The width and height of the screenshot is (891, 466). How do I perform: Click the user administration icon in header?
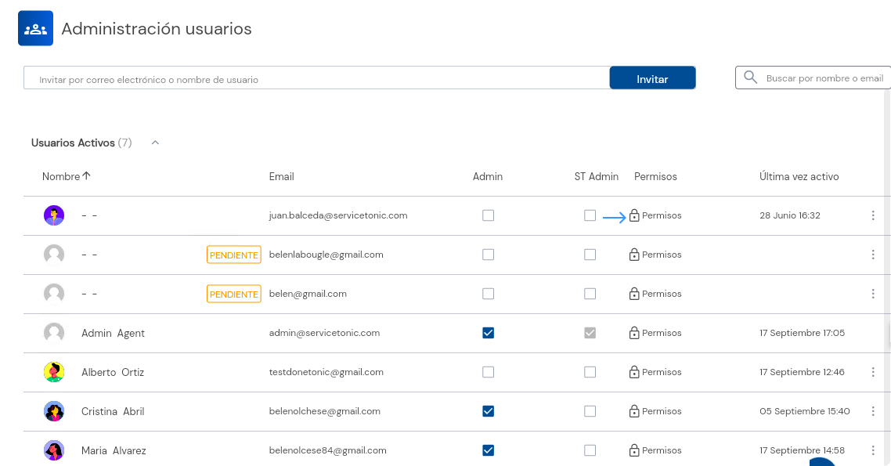(x=35, y=29)
